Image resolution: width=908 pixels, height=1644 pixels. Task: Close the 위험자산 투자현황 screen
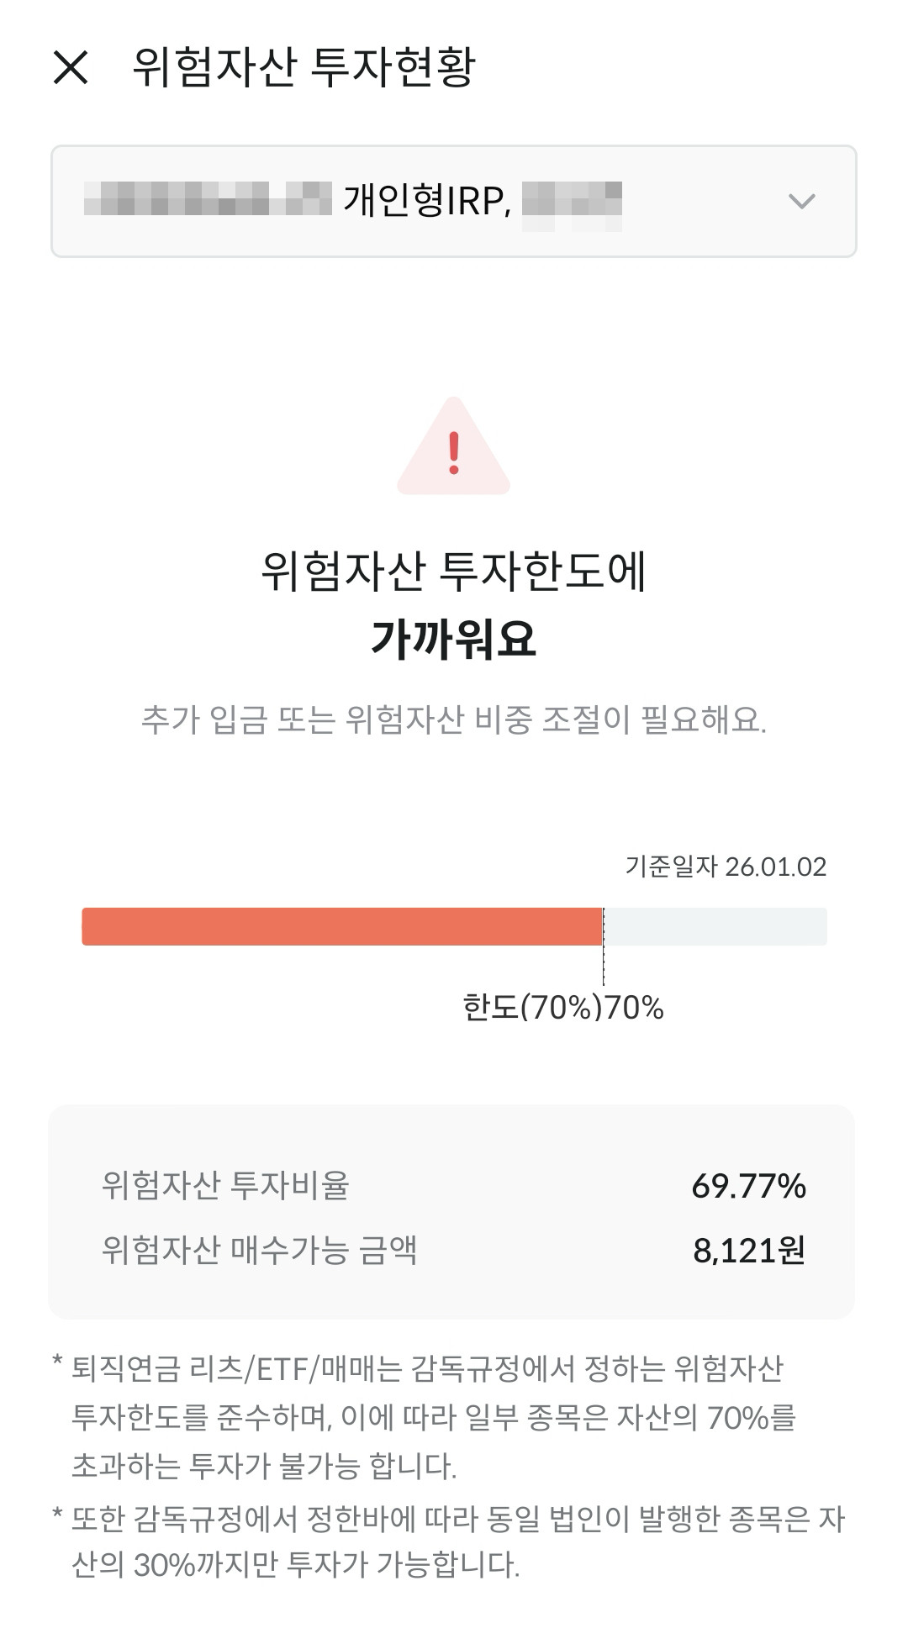coord(71,67)
